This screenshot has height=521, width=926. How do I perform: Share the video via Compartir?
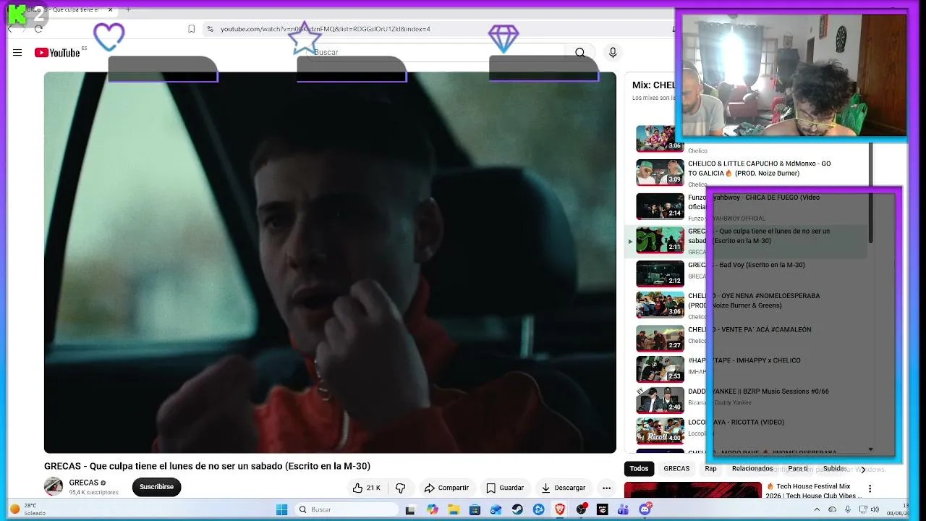tap(446, 488)
